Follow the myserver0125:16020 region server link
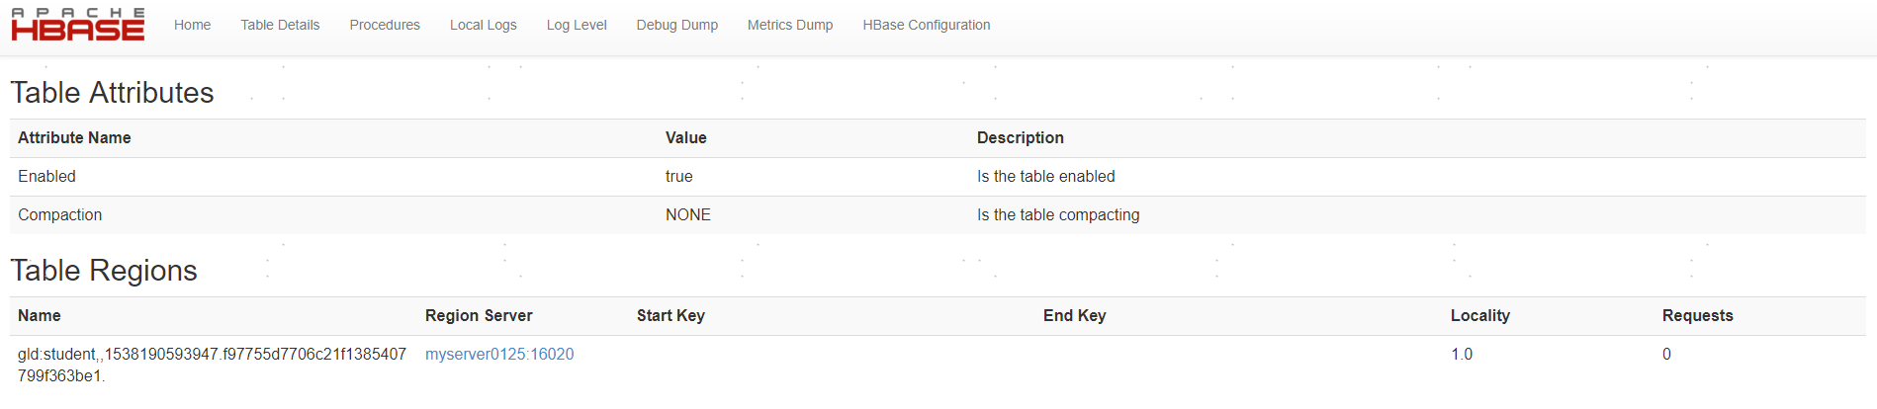The image size is (1877, 409). (x=499, y=354)
